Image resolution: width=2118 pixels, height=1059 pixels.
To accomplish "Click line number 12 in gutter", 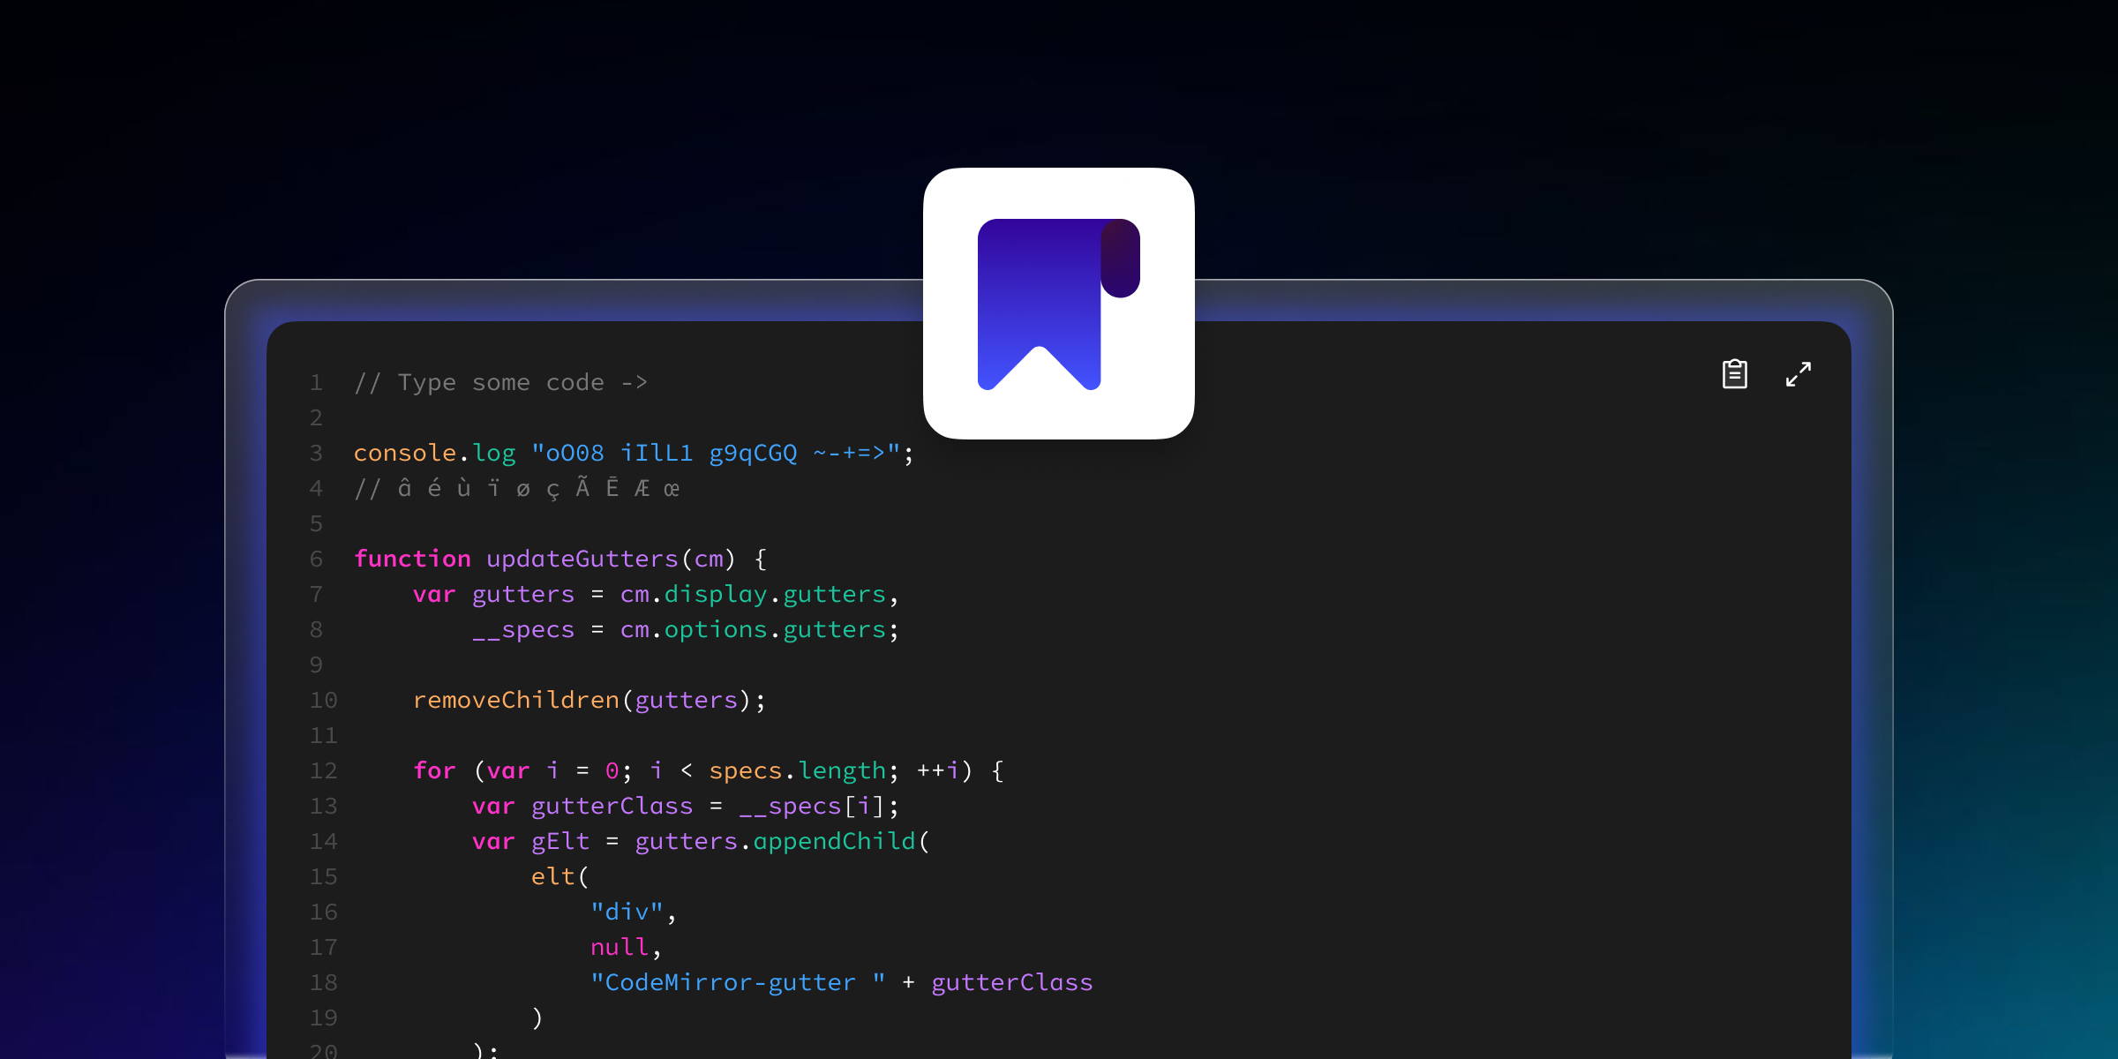I will tap(323, 771).
